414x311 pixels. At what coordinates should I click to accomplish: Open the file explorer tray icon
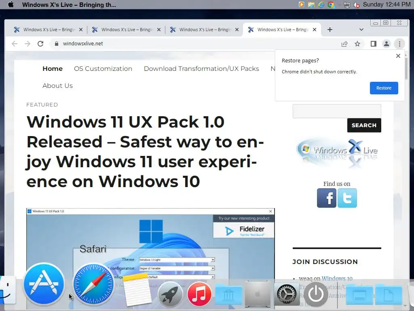coord(311,4)
